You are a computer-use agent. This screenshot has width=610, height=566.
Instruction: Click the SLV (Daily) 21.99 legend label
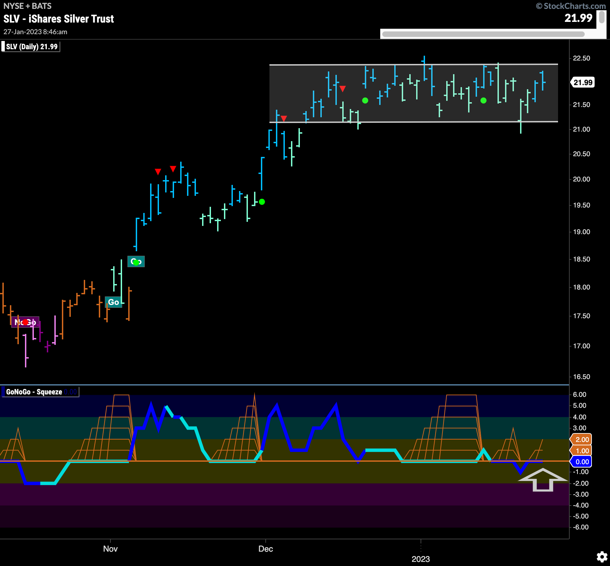click(31, 46)
